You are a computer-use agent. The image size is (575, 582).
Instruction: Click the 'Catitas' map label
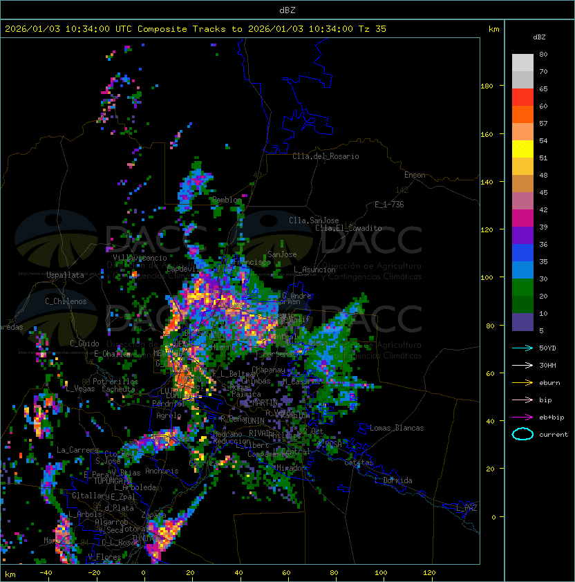click(359, 462)
